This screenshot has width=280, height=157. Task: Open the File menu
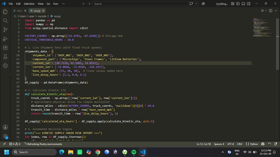point(11,4)
